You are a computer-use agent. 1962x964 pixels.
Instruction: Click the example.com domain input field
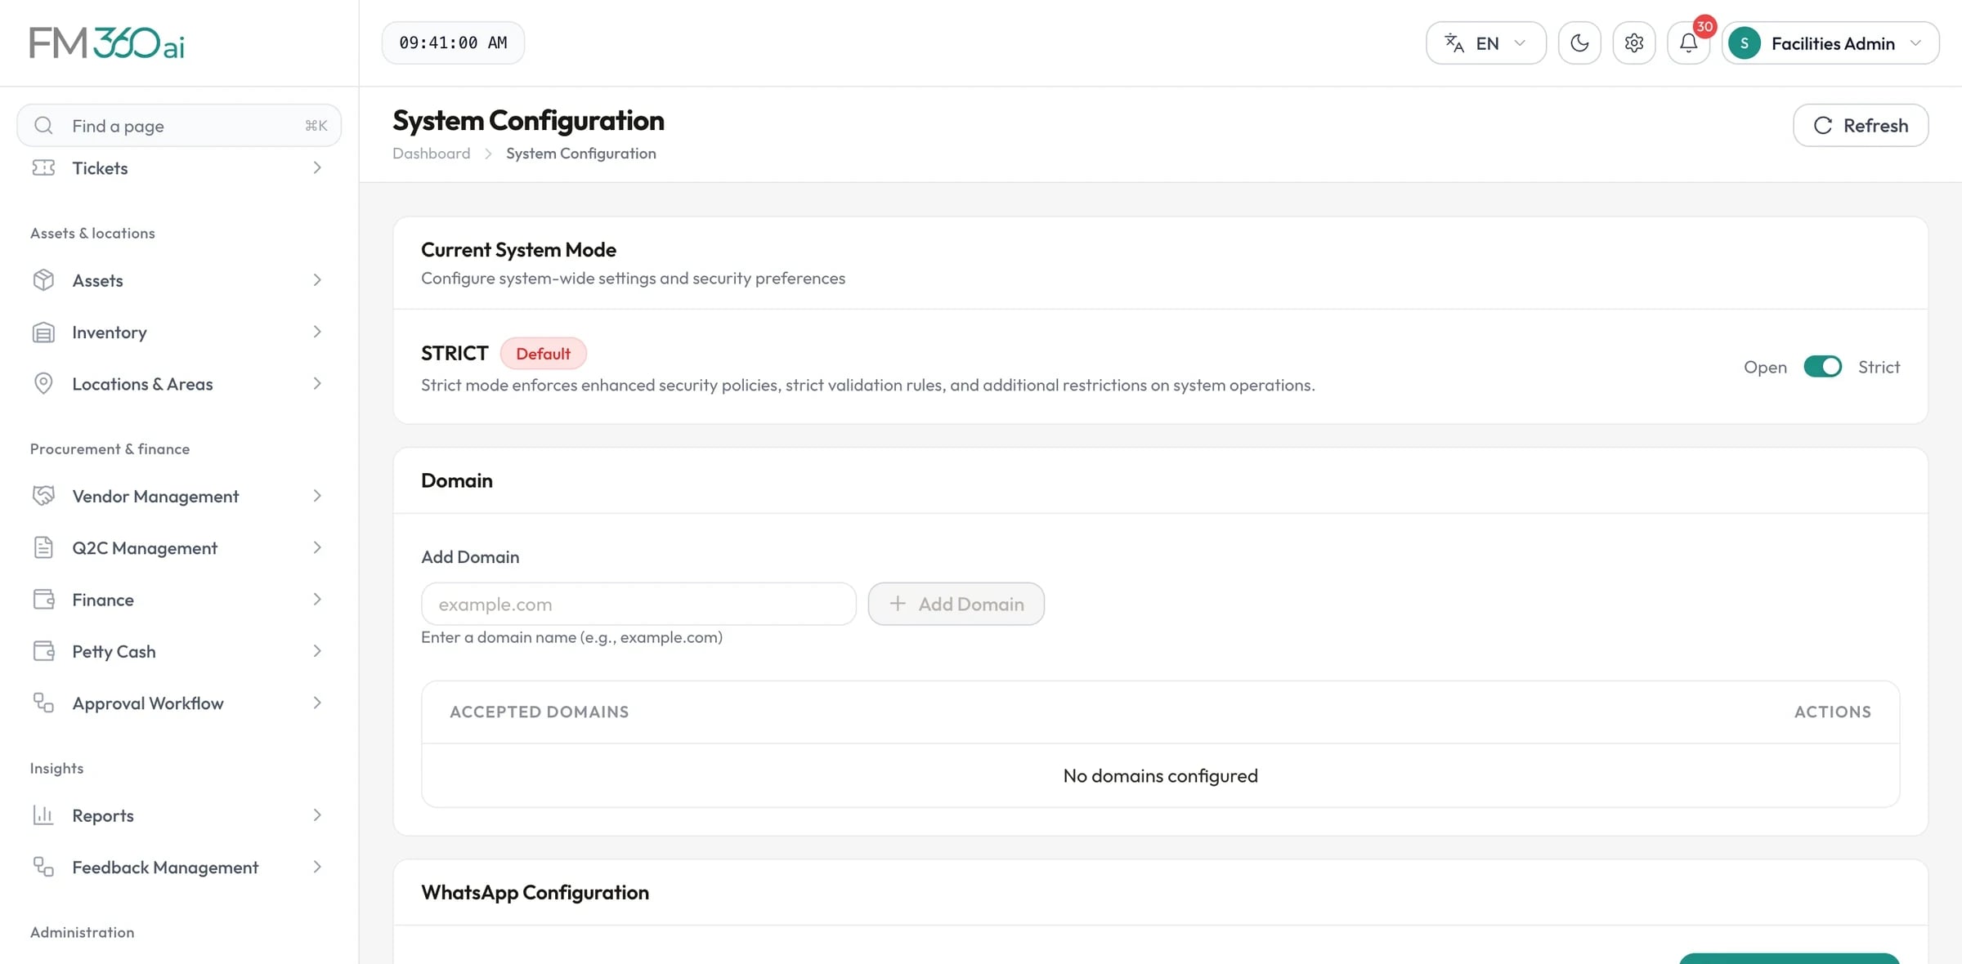click(x=638, y=604)
